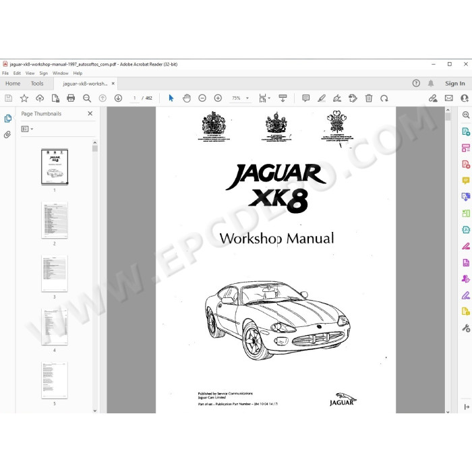
Task: Select the jaguar-xk8-worksh document tab
Action: [x=85, y=84]
